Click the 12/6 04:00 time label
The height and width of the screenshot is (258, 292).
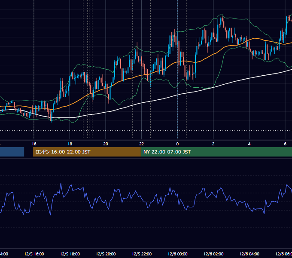click(249, 254)
